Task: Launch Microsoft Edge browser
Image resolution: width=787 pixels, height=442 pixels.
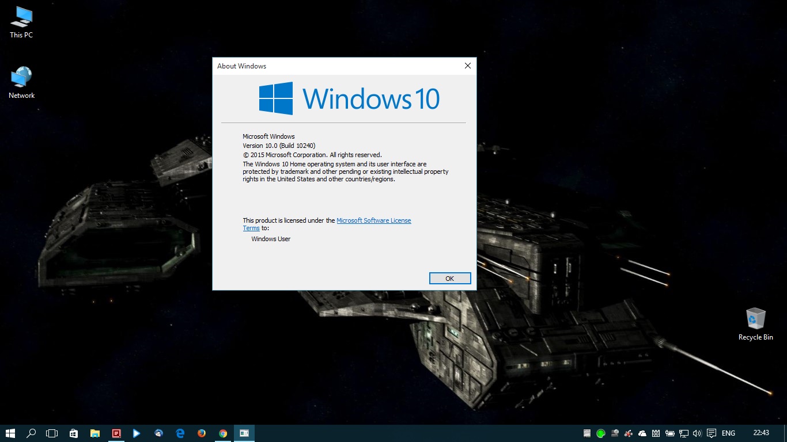Action: point(180,433)
